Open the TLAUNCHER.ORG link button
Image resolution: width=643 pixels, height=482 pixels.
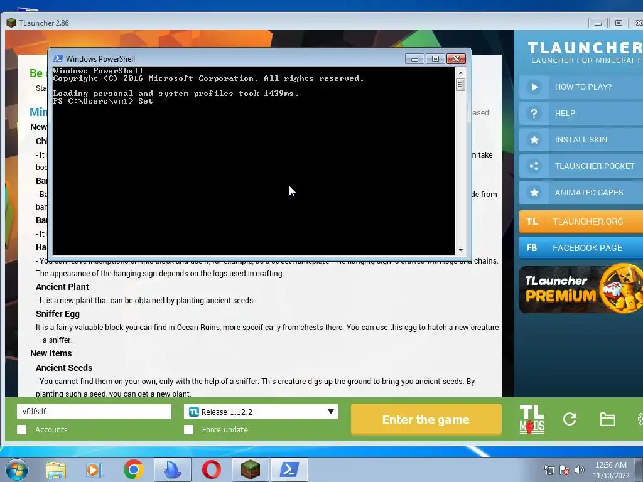(x=581, y=222)
